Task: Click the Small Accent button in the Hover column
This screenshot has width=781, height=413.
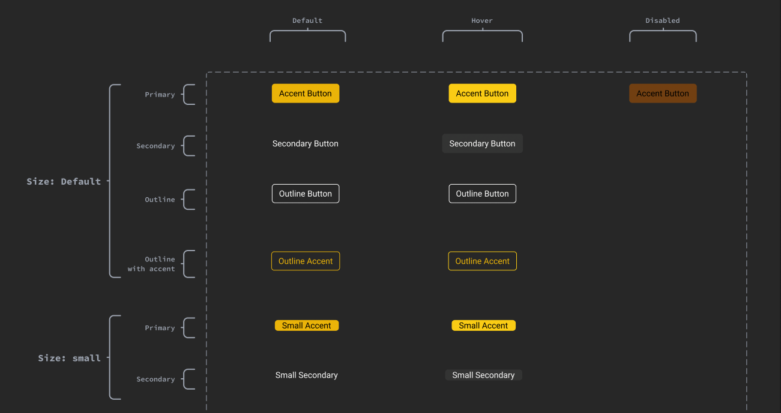Action: (483, 325)
